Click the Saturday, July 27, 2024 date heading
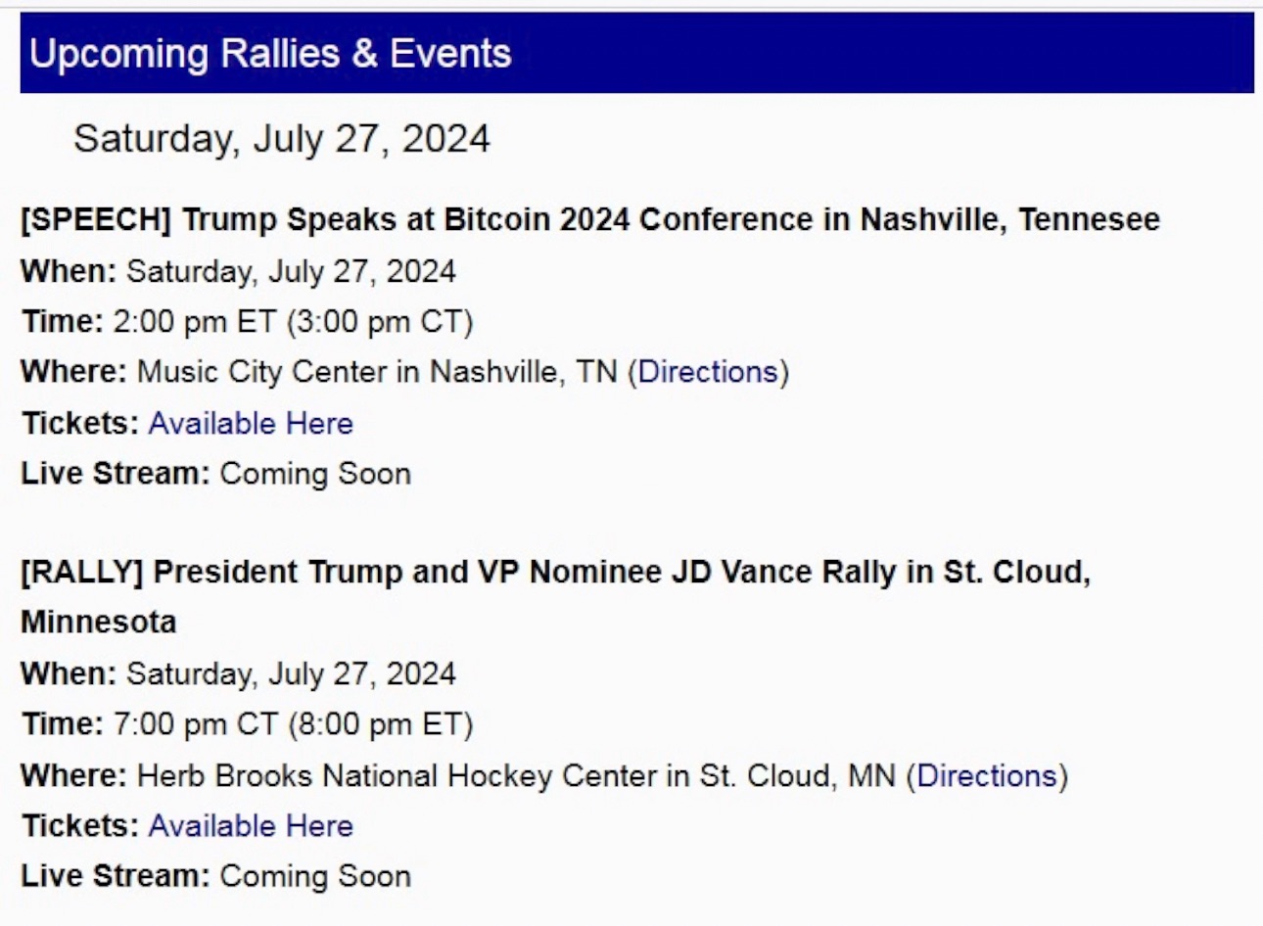1263x926 pixels. [x=282, y=139]
